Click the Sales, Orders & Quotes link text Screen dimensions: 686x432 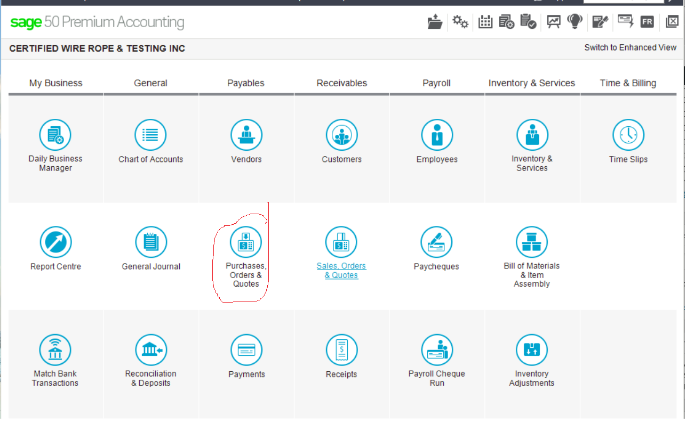click(341, 271)
